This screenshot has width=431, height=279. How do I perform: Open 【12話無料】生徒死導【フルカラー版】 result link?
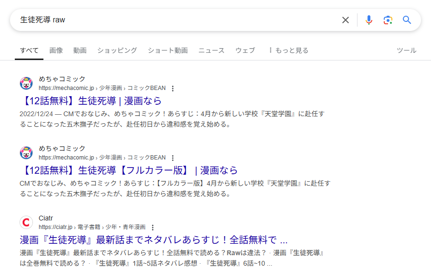point(128,170)
